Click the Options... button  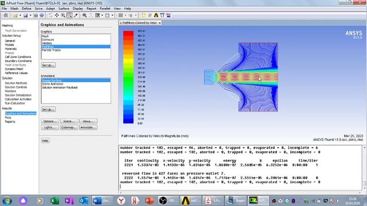[x=50, y=121]
